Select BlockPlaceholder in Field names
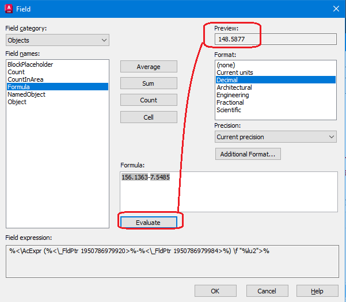The width and height of the screenshot is (346, 302). [58, 64]
